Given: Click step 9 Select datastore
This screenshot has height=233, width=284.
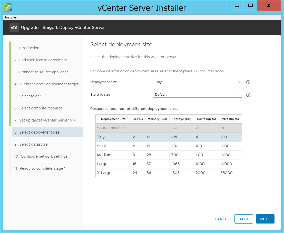Looking at the screenshot, I should pos(31,144).
